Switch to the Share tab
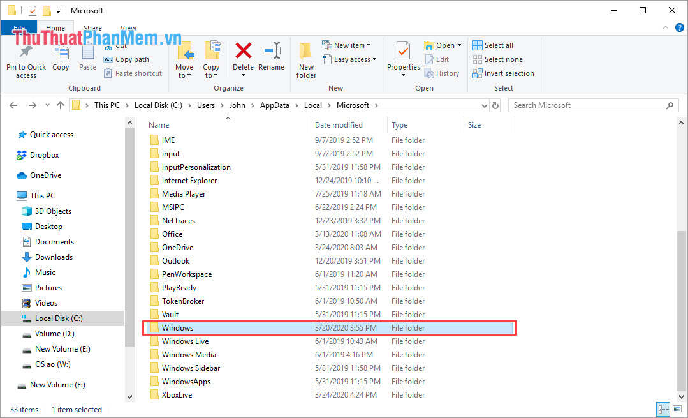Screen dimensions: 688x418 (92, 28)
